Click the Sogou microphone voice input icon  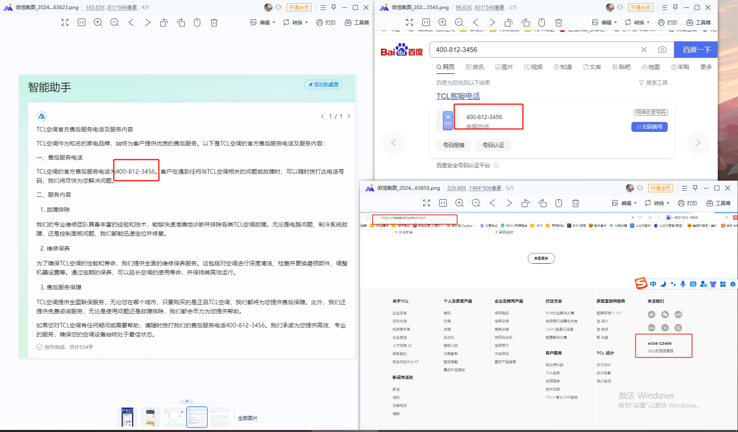click(x=683, y=284)
